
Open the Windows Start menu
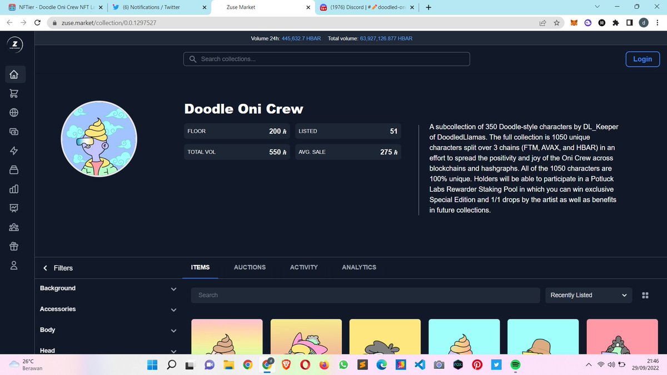(x=152, y=365)
